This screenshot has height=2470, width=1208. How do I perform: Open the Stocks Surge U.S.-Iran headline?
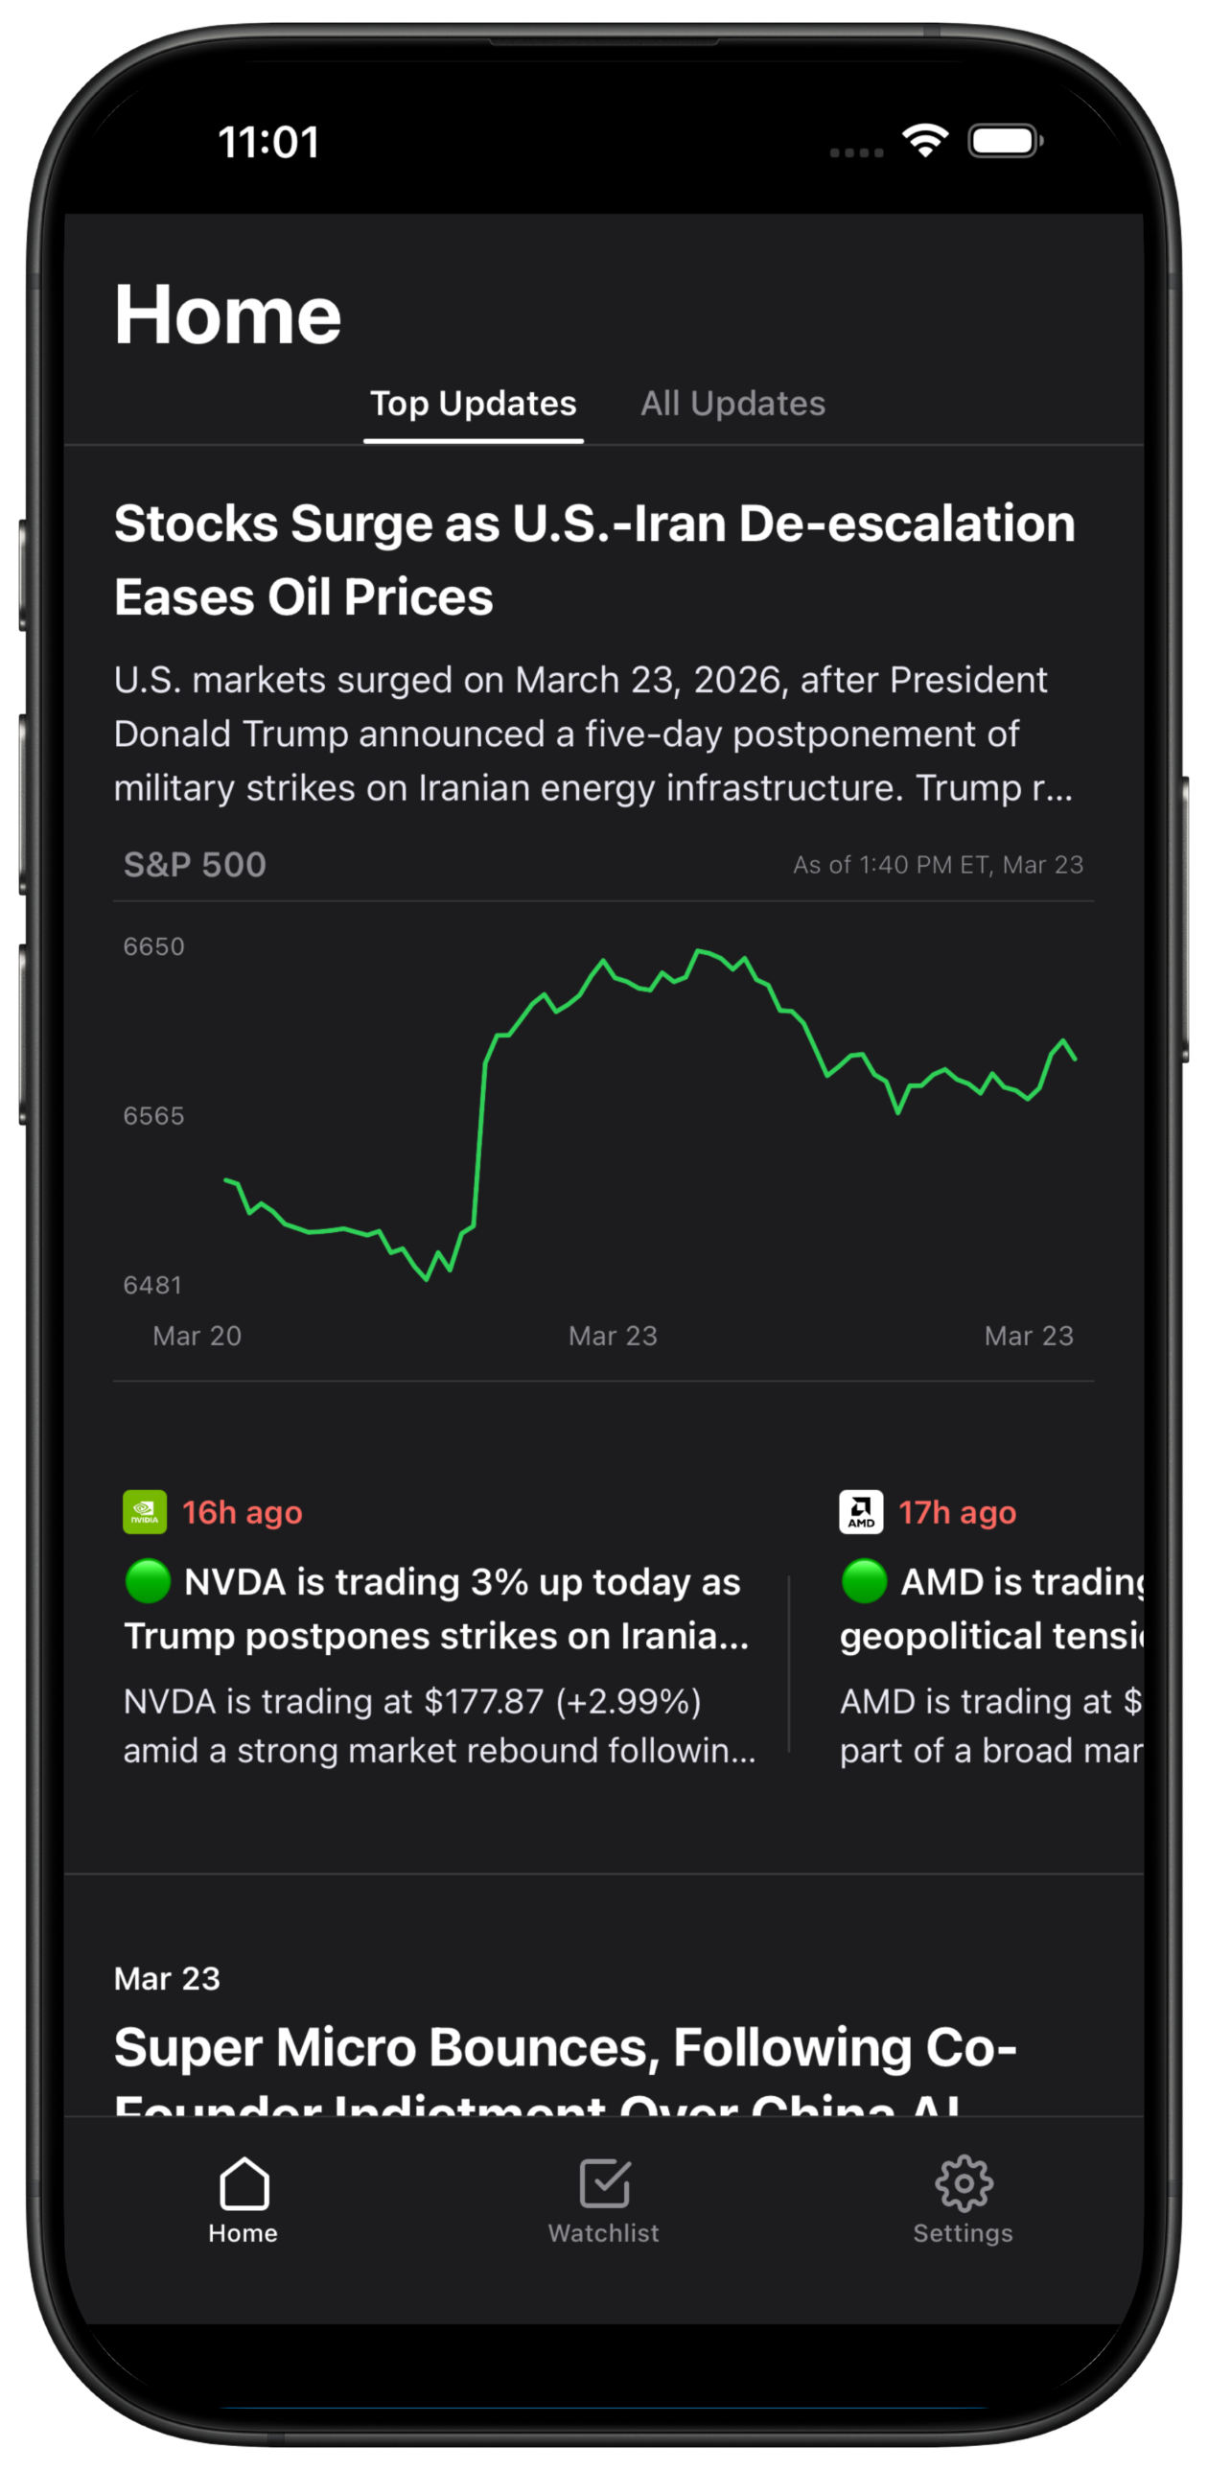click(594, 560)
